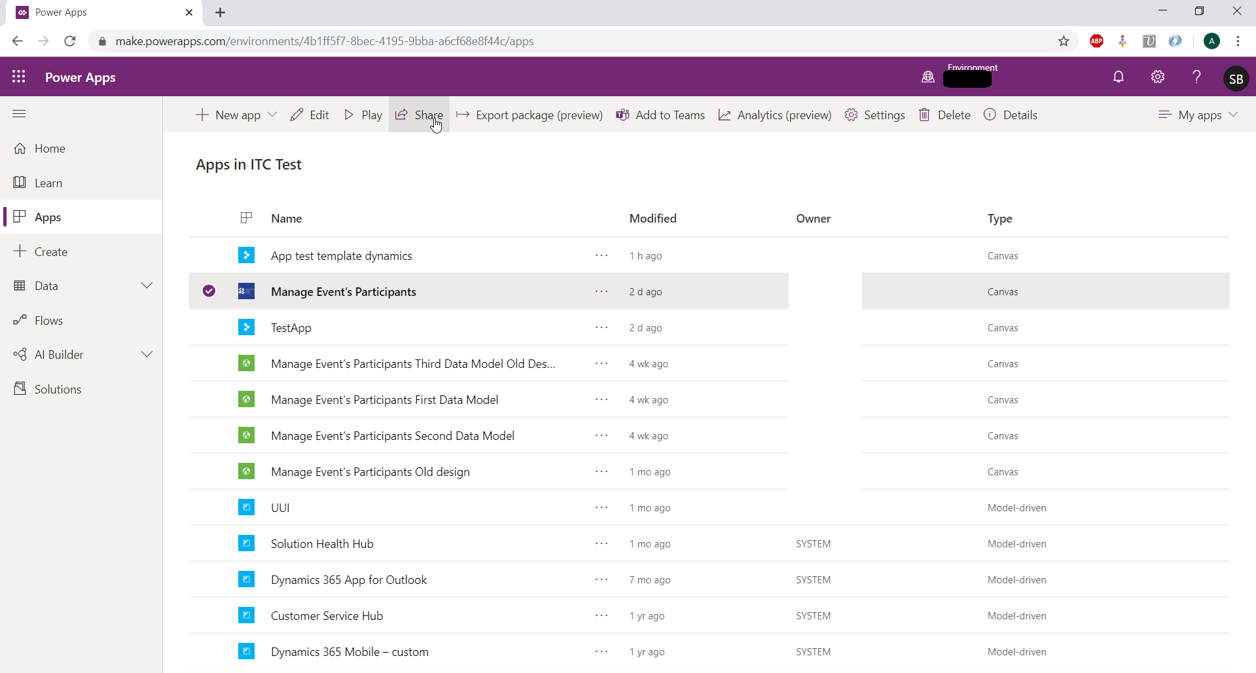Collapse the left navigation hamburger menu
Viewport: 1256px width, 673px height.
coord(19,114)
